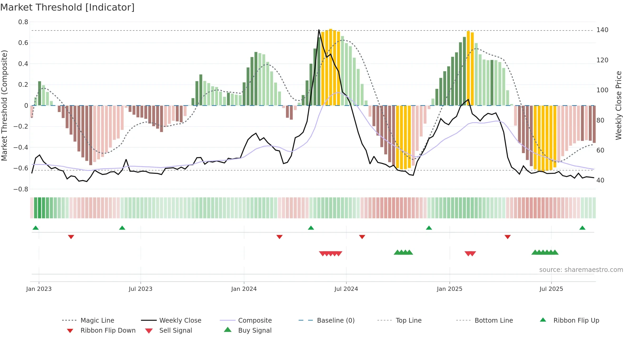The width and height of the screenshot is (632, 355).
Task: Click the blue dashed Baseline legend sample
Action: pos(306,320)
